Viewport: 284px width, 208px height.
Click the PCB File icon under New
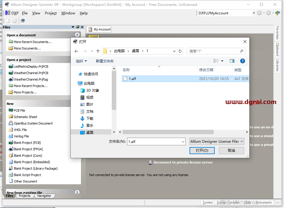(x=11, y=110)
